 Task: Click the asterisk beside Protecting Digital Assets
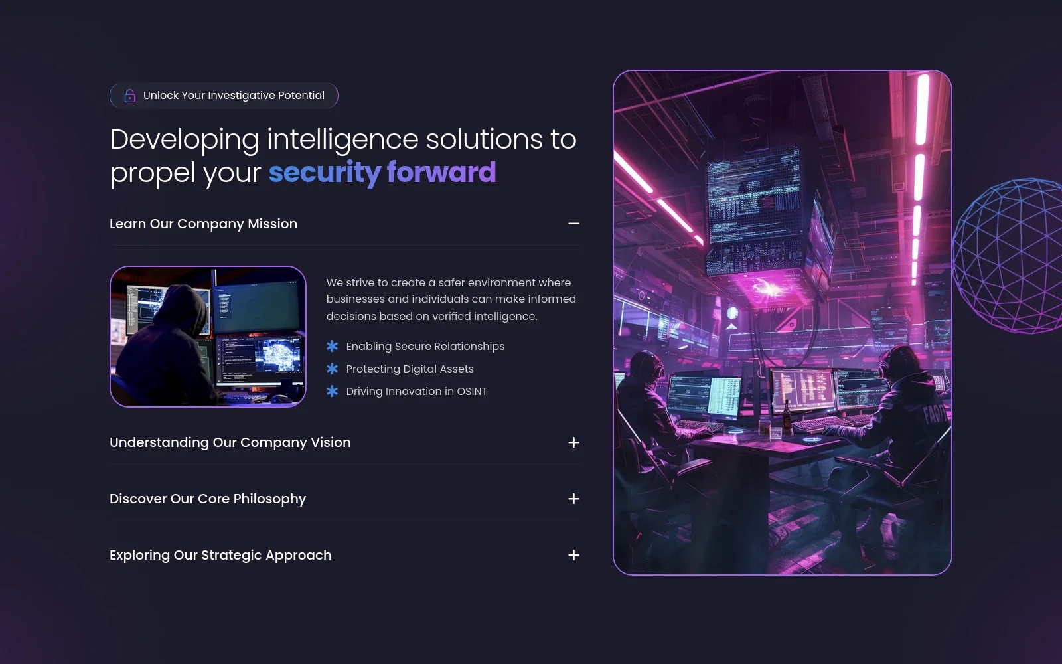tap(333, 369)
